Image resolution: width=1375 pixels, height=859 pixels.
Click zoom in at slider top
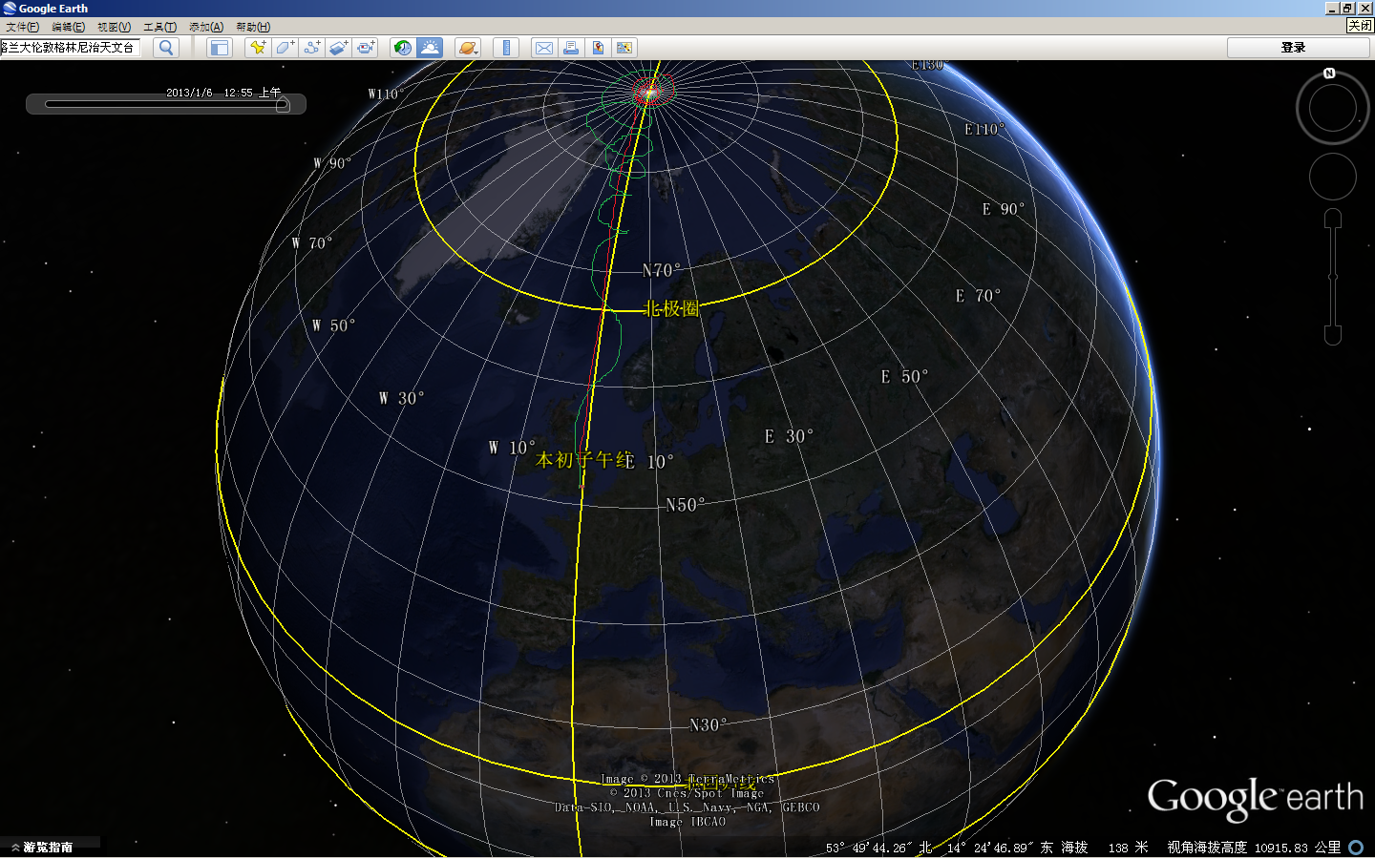click(1333, 220)
